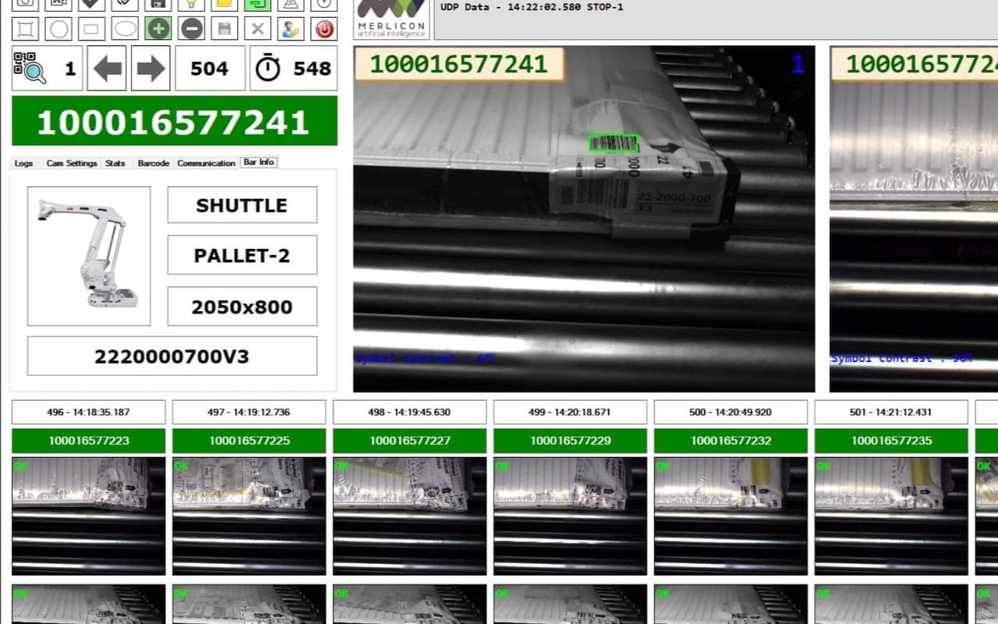Open thumbnail under code 100016577235
Screen dimensions: 998x624
[892, 516]
